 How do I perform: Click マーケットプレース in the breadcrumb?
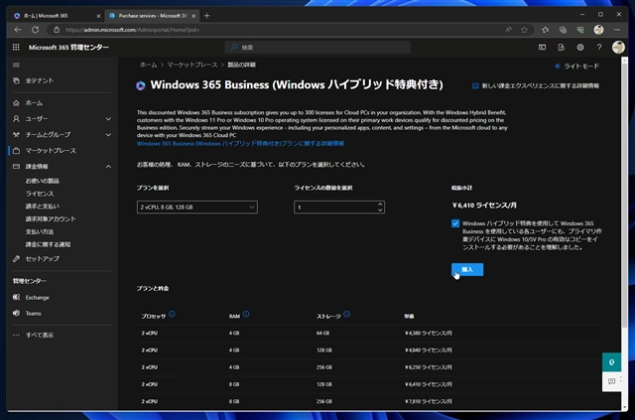tap(192, 65)
